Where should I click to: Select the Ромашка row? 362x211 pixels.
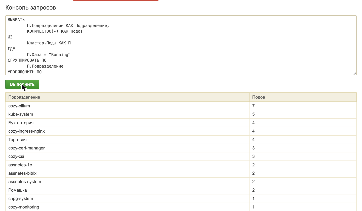[181, 190]
